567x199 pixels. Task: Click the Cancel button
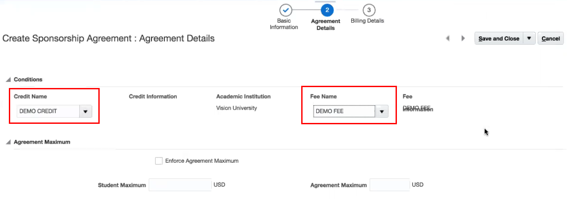tap(551, 38)
